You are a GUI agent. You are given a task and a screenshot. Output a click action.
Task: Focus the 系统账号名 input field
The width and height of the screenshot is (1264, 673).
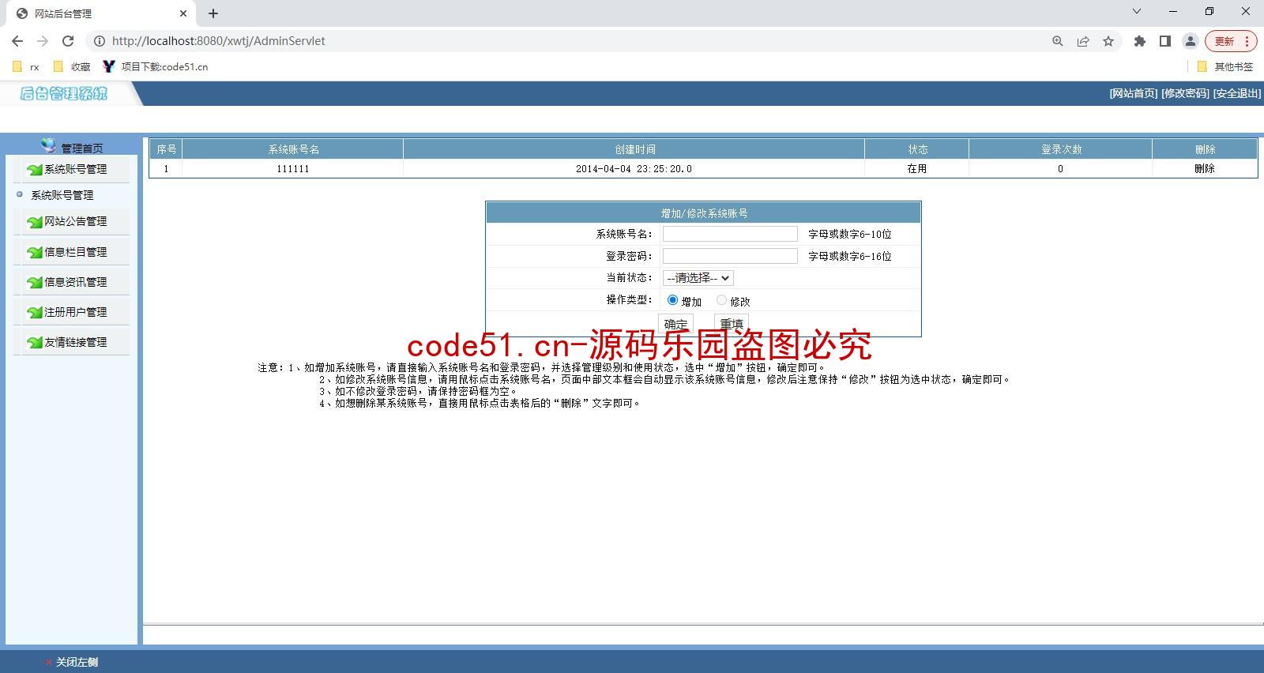point(730,234)
